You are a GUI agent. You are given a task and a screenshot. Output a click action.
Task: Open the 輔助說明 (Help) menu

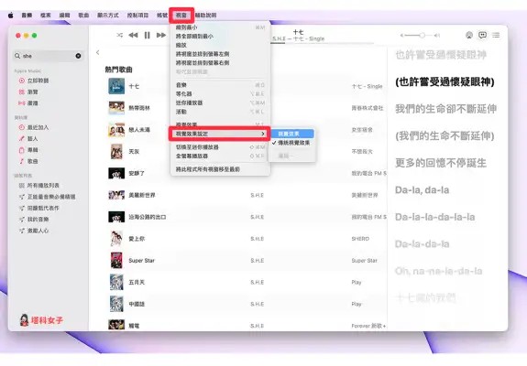click(205, 16)
